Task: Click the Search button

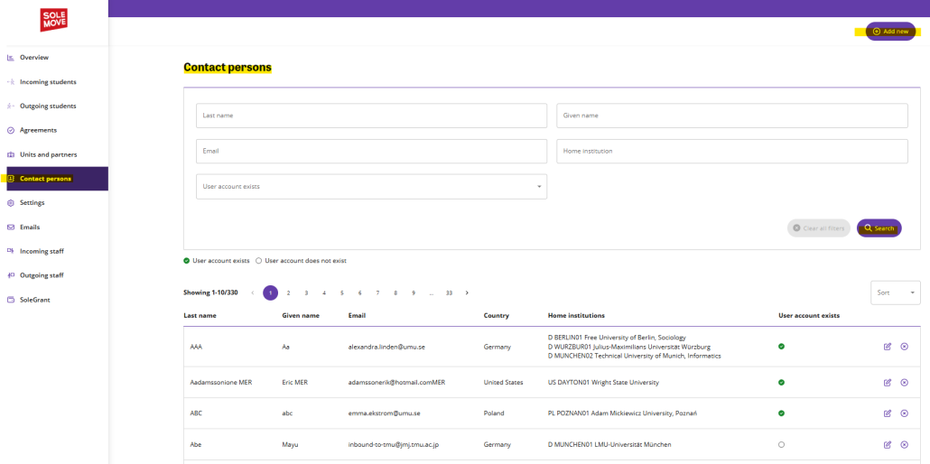Action: (879, 228)
